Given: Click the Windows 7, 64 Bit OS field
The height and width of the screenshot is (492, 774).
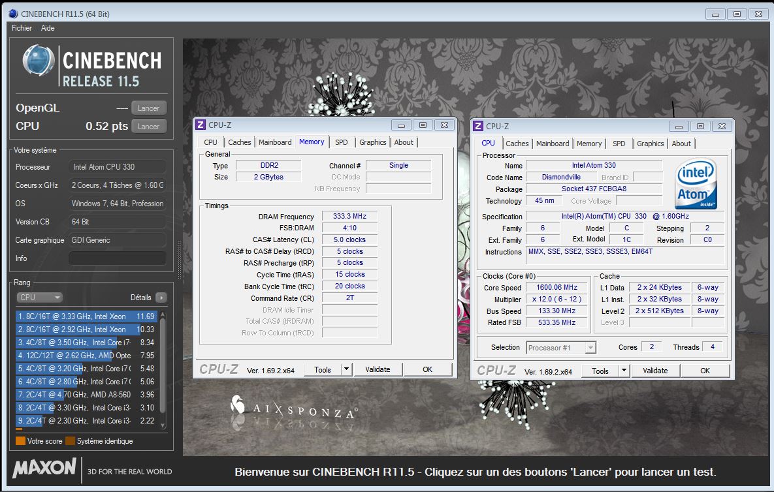Looking at the screenshot, I should (118, 204).
